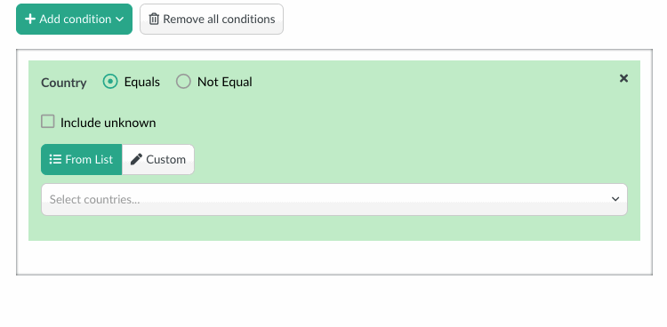Screen dimensions: 667x327
Task: Choose the Not Equal radio option
Action: click(x=183, y=81)
